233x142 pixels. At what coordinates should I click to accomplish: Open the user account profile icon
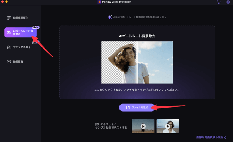pyautogui.click(x=228, y=2)
